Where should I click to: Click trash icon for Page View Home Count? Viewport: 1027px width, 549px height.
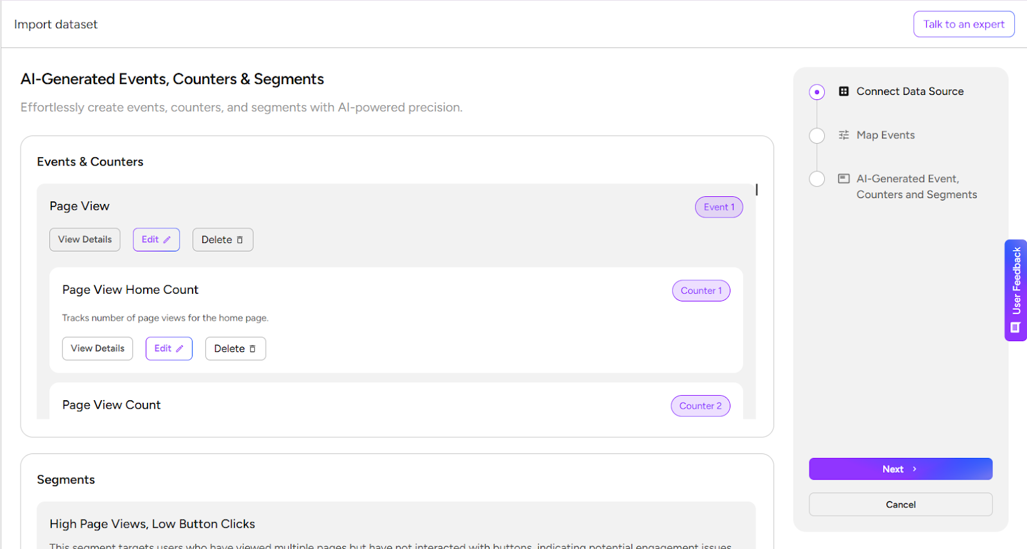(x=253, y=349)
